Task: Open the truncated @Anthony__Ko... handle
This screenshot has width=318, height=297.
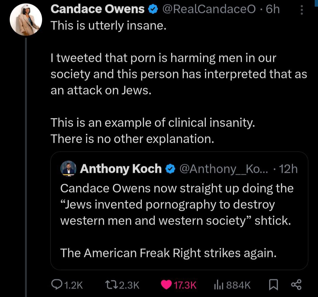Action: coord(224,169)
